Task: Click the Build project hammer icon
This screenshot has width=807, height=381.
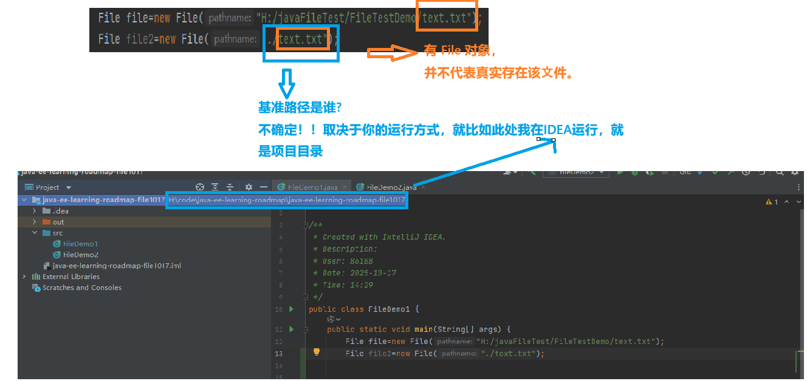Action: click(x=533, y=172)
